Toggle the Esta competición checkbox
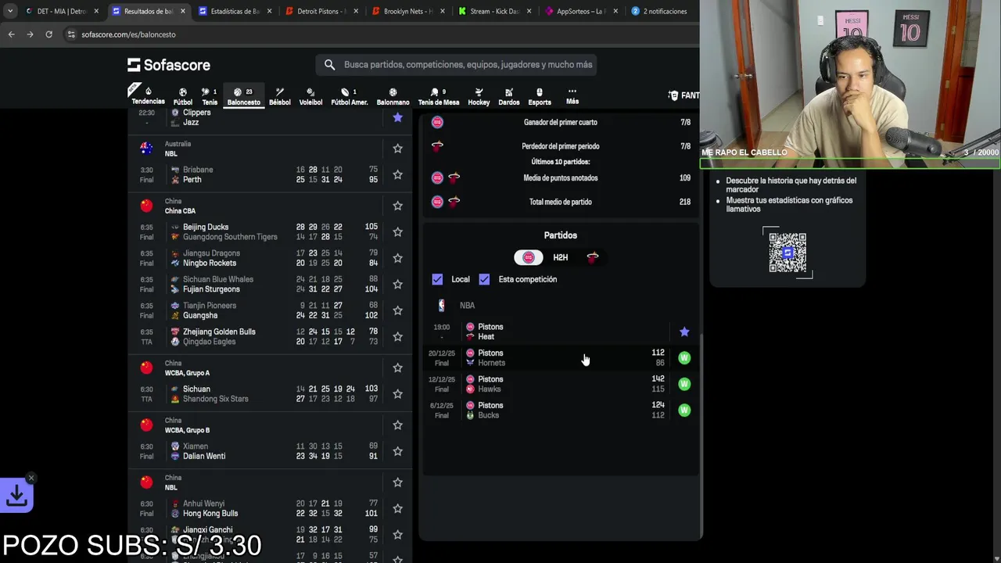 [484, 279]
